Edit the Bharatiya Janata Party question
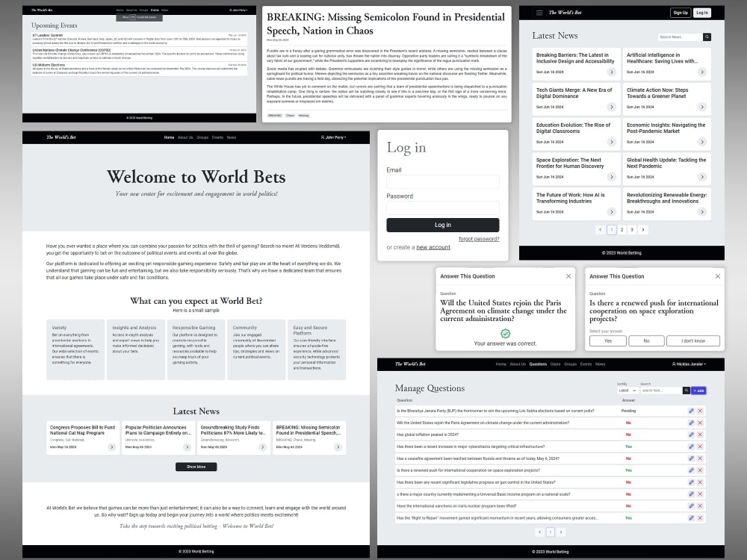 click(691, 411)
